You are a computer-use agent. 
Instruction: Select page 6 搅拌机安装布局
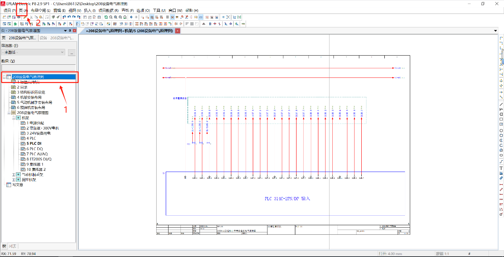tap(31, 108)
